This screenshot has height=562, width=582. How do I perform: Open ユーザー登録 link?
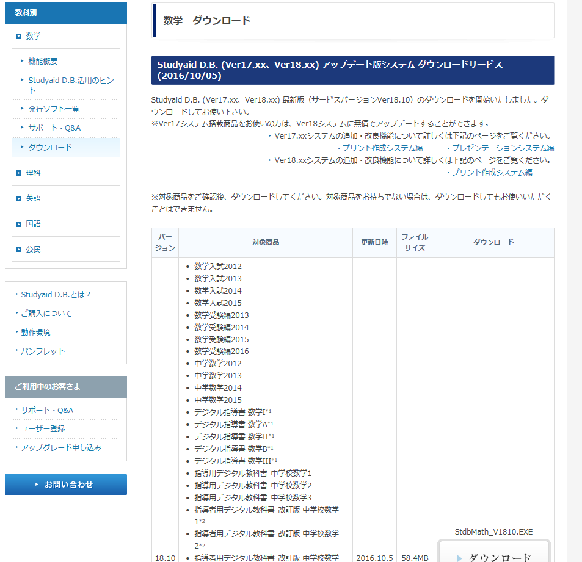coord(43,429)
